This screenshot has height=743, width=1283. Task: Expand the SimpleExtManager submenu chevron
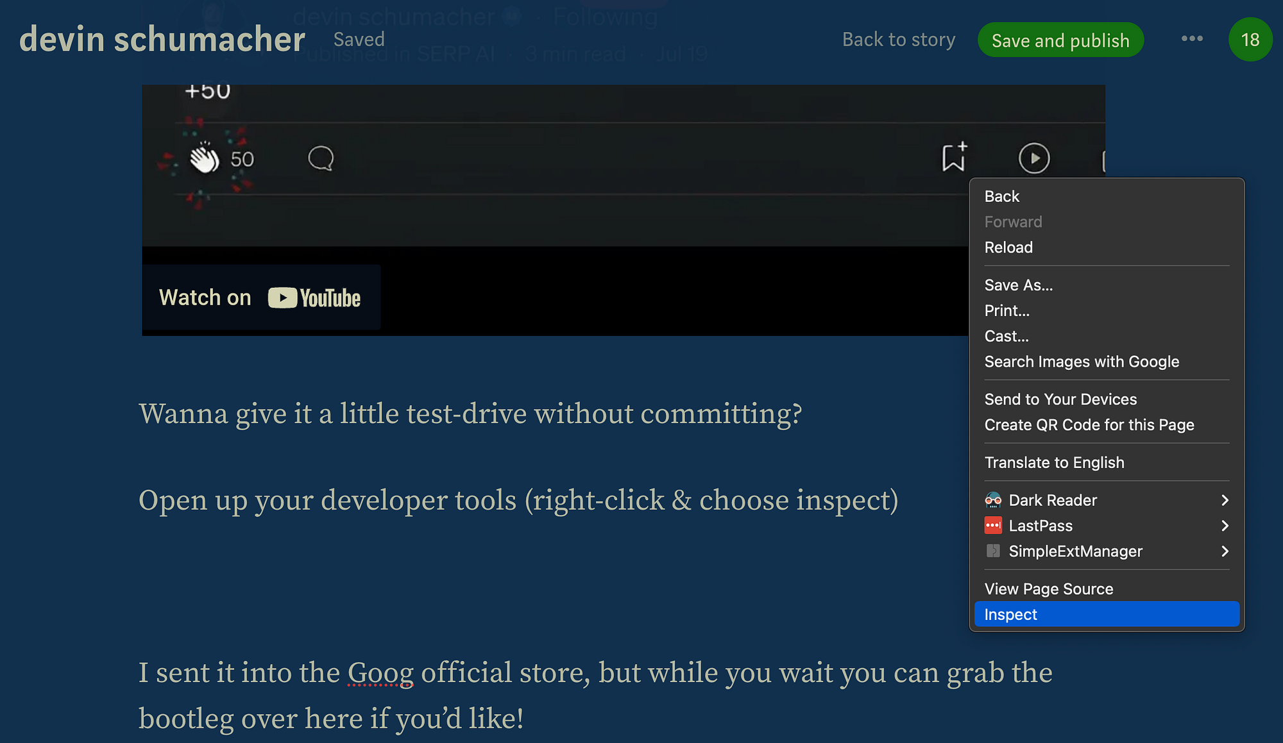point(1225,551)
